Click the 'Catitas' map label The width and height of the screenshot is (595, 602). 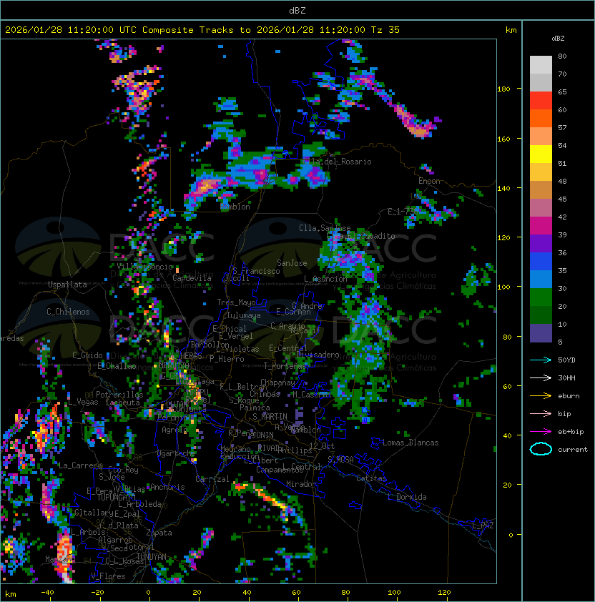[371, 478]
